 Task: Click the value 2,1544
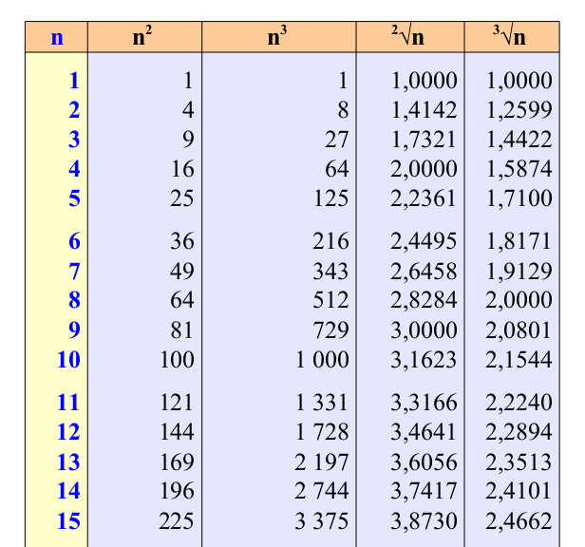[x=519, y=360]
